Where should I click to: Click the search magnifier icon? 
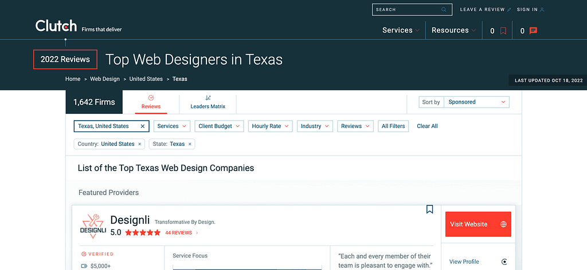[x=444, y=10]
